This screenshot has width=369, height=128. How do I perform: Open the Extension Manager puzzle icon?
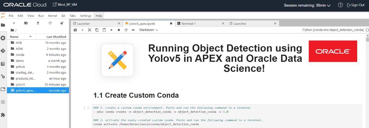[3, 115]
